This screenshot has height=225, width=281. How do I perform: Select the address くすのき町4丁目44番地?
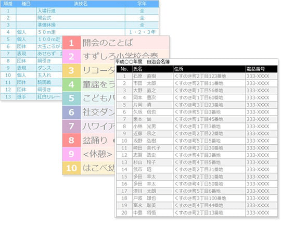(199, 205)
